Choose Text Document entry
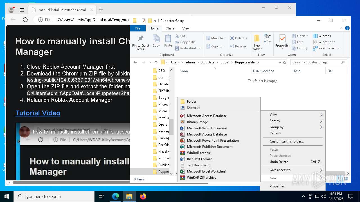The image size is (360, 202). 219,165
